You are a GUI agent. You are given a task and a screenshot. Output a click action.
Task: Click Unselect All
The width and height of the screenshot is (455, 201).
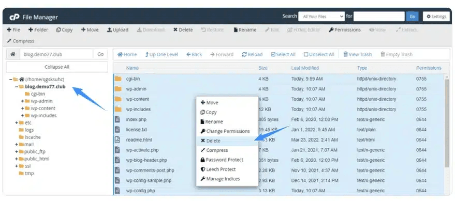pos(319,54)
